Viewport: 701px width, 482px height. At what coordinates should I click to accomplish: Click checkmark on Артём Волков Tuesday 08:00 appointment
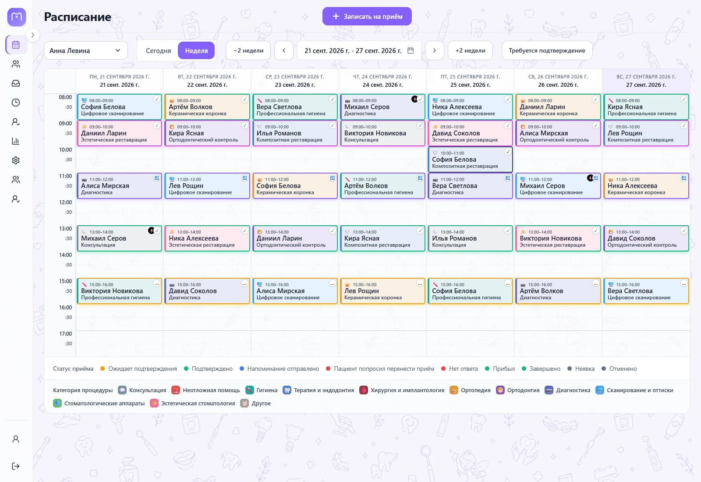[x=244, y=99]
